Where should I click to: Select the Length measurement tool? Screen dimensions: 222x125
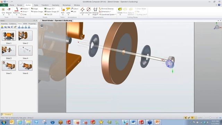click(82, 11)
